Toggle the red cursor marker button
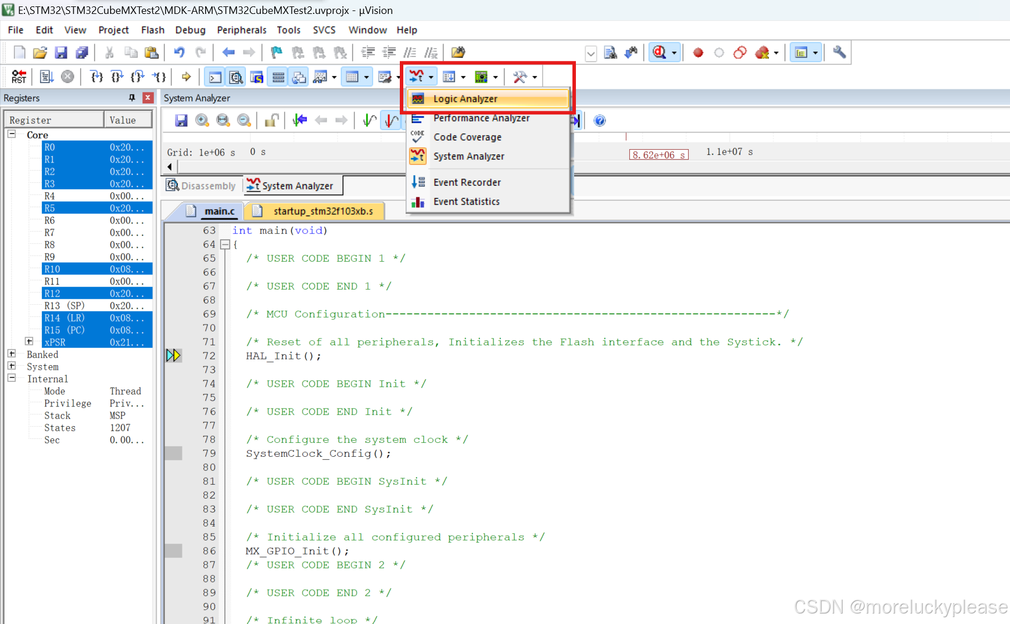Viewport: 1010px width, 624px height. (391, 120)
